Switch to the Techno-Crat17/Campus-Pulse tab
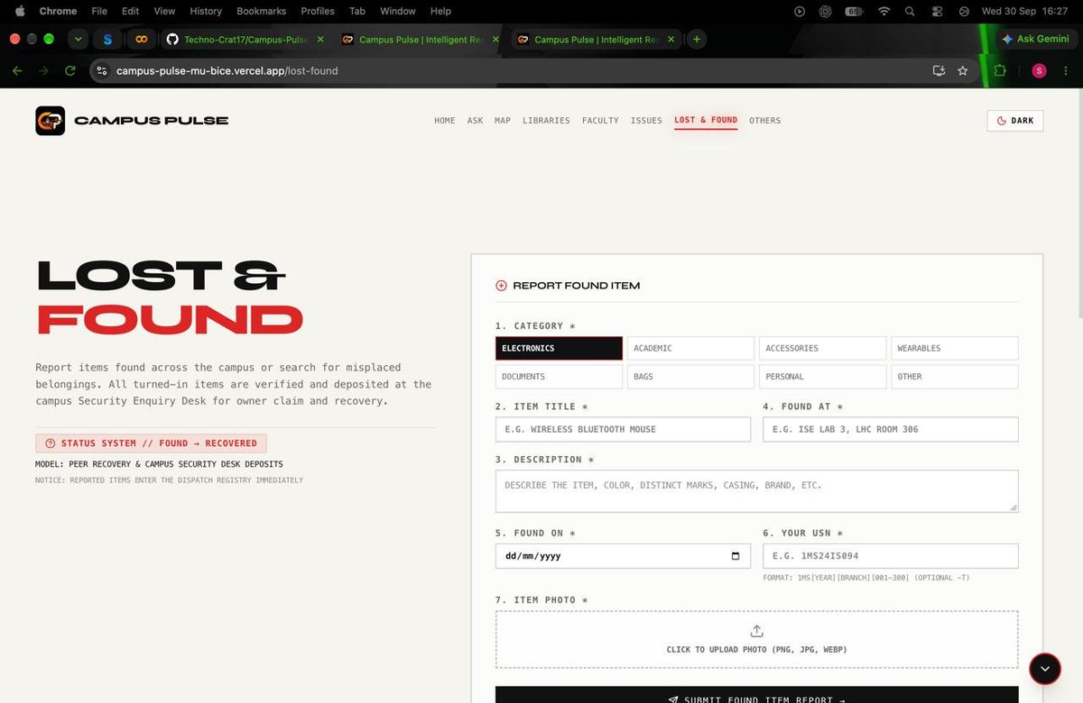 [x=246, y=40]
